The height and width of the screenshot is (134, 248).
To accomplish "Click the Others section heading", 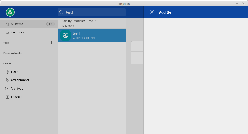I will pyautogui.click(x=7, y=64).
